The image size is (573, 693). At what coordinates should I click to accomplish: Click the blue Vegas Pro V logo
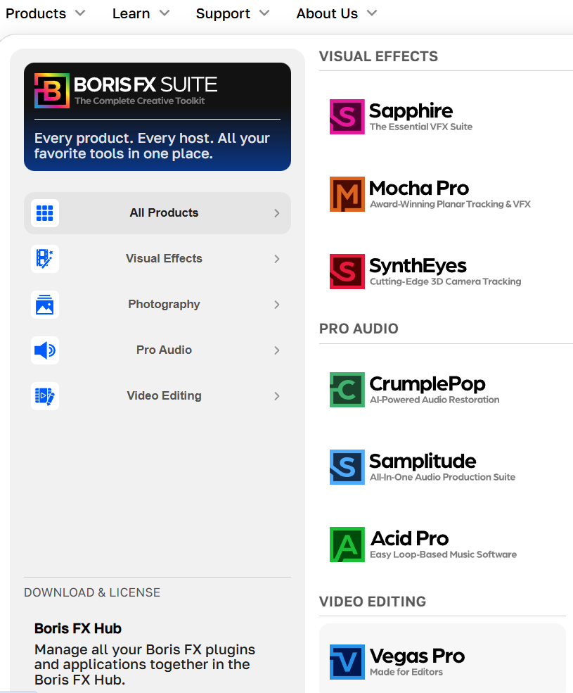tap(347, 662)
